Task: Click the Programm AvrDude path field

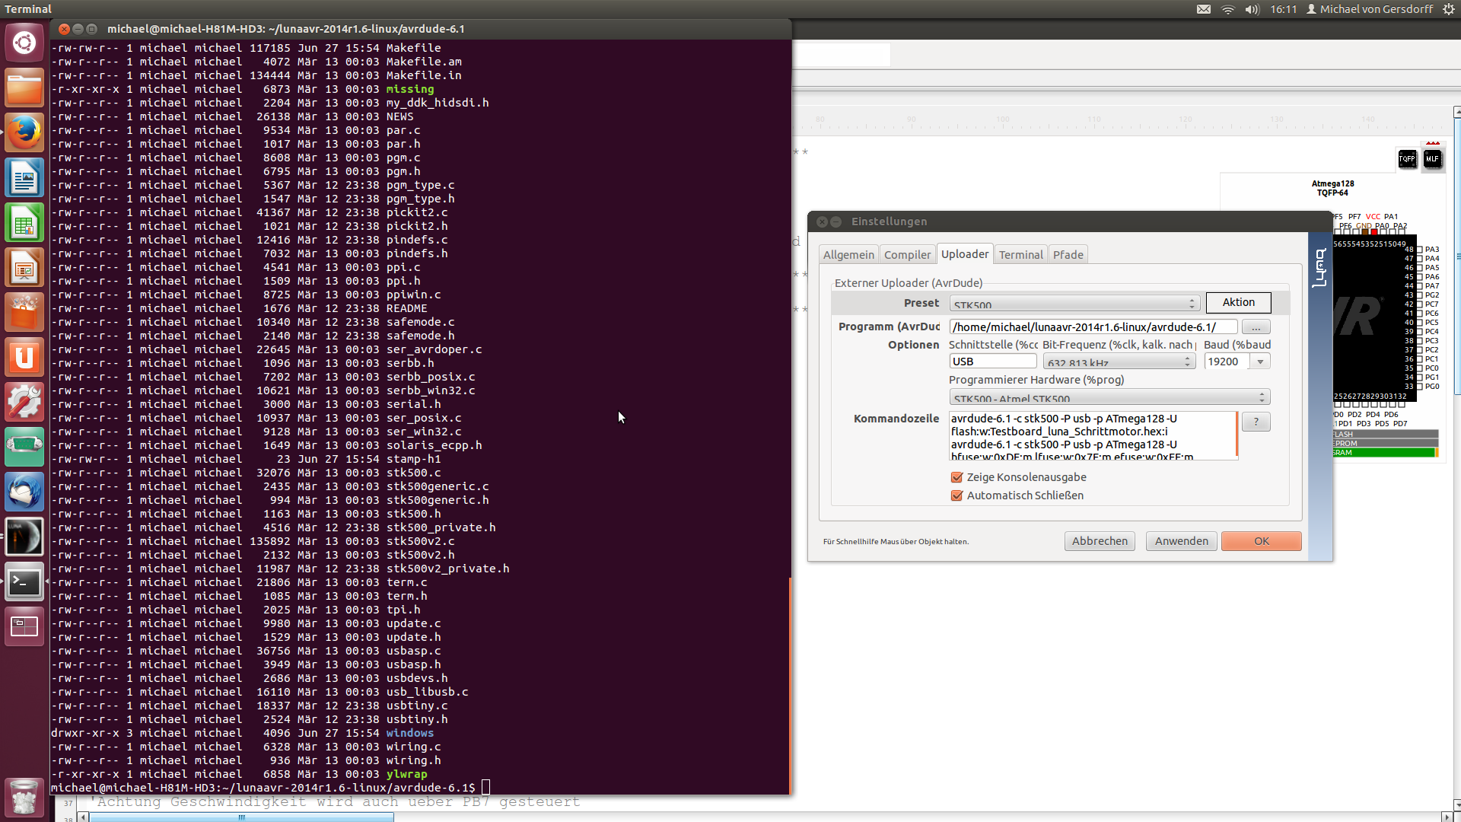Action: point(1093,327)
